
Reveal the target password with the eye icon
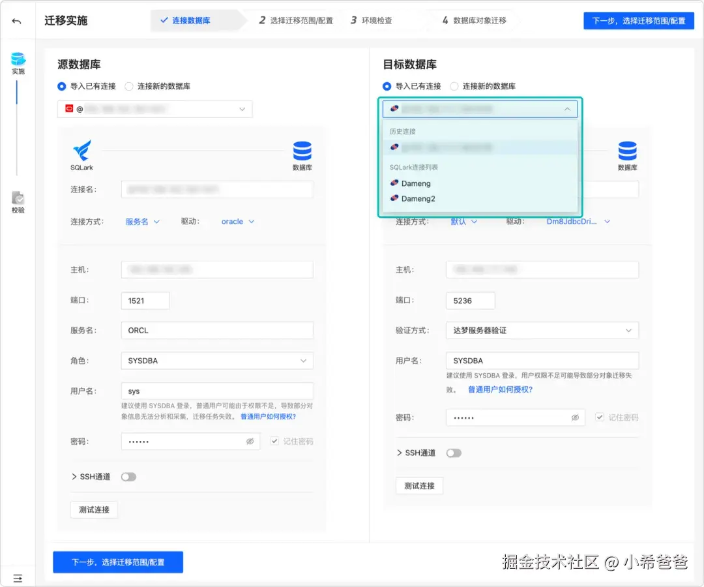coord(575,417)
